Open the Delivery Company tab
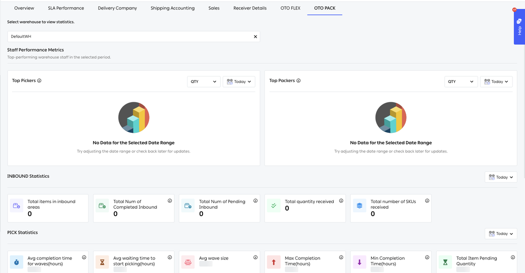 coord(117,8)
